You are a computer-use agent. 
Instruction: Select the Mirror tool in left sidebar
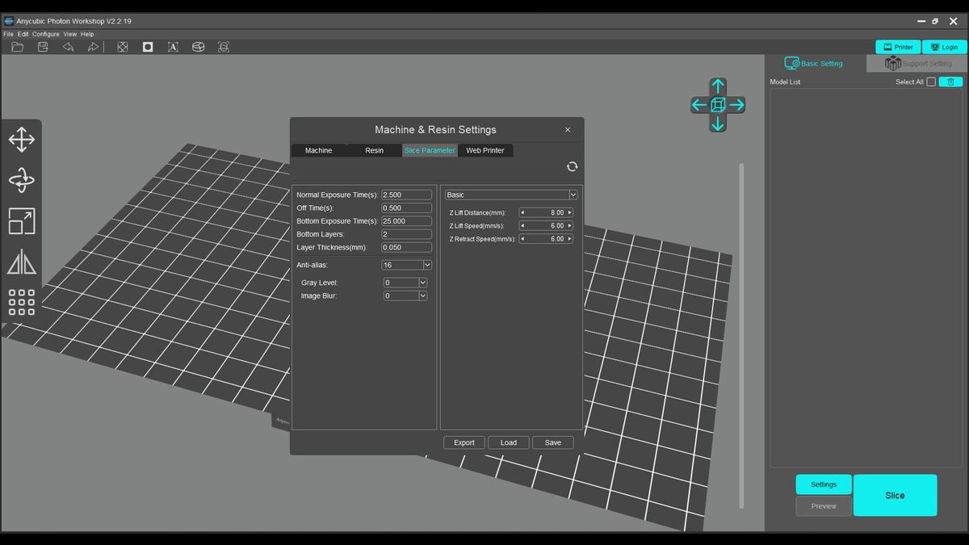21,262
